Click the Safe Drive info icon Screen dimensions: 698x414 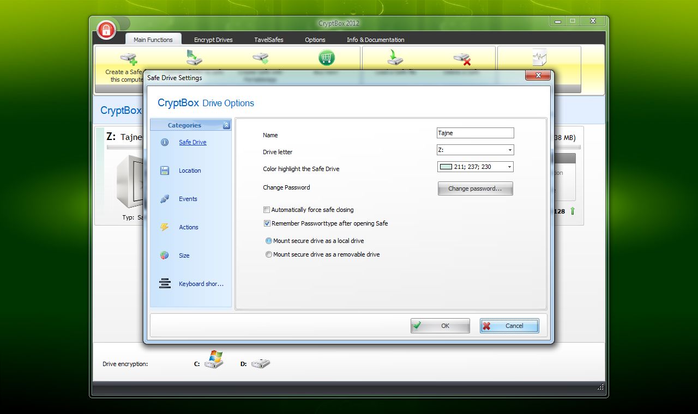click(165, 142)
